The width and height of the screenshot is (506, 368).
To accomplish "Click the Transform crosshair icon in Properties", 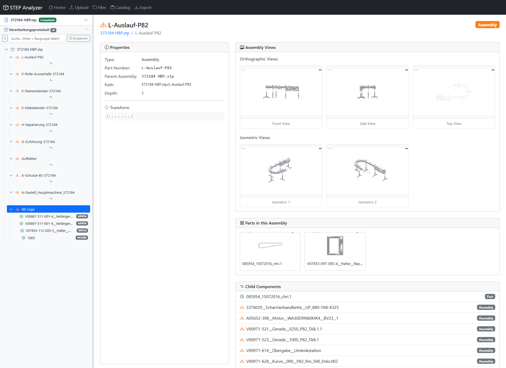I will click(x=107, y=108).
